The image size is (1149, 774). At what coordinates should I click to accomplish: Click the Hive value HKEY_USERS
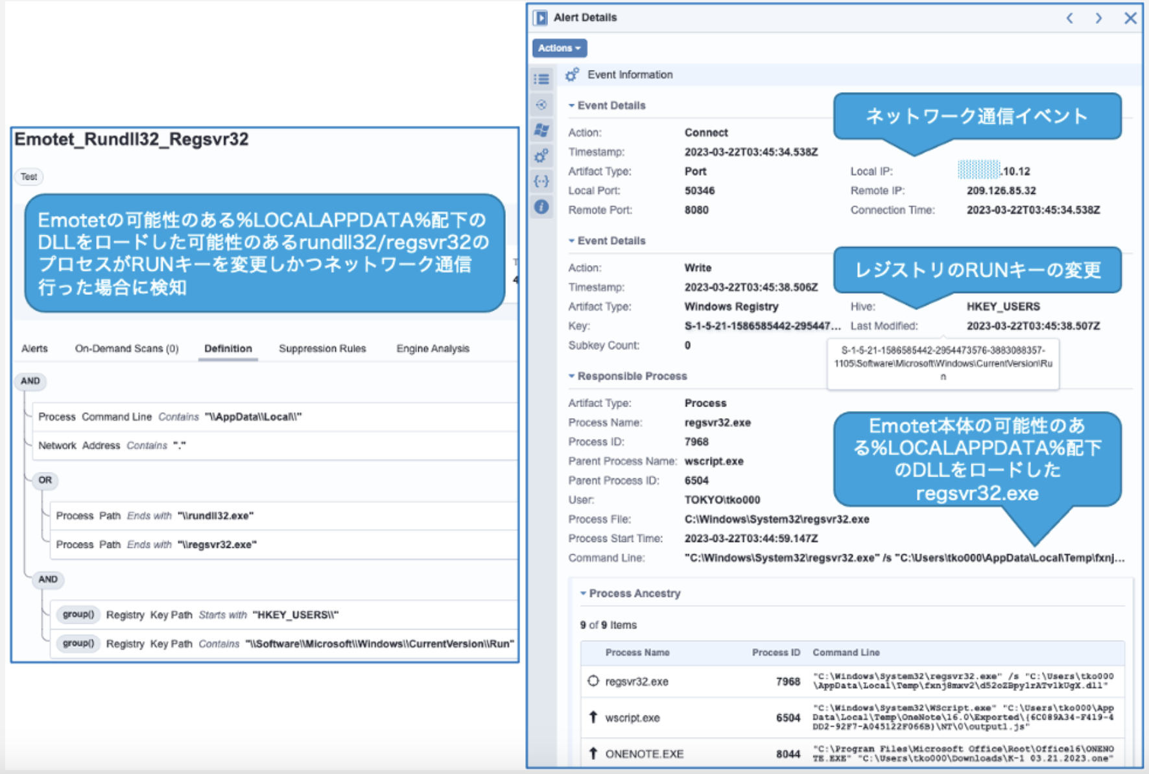(x=1003, y=307)
